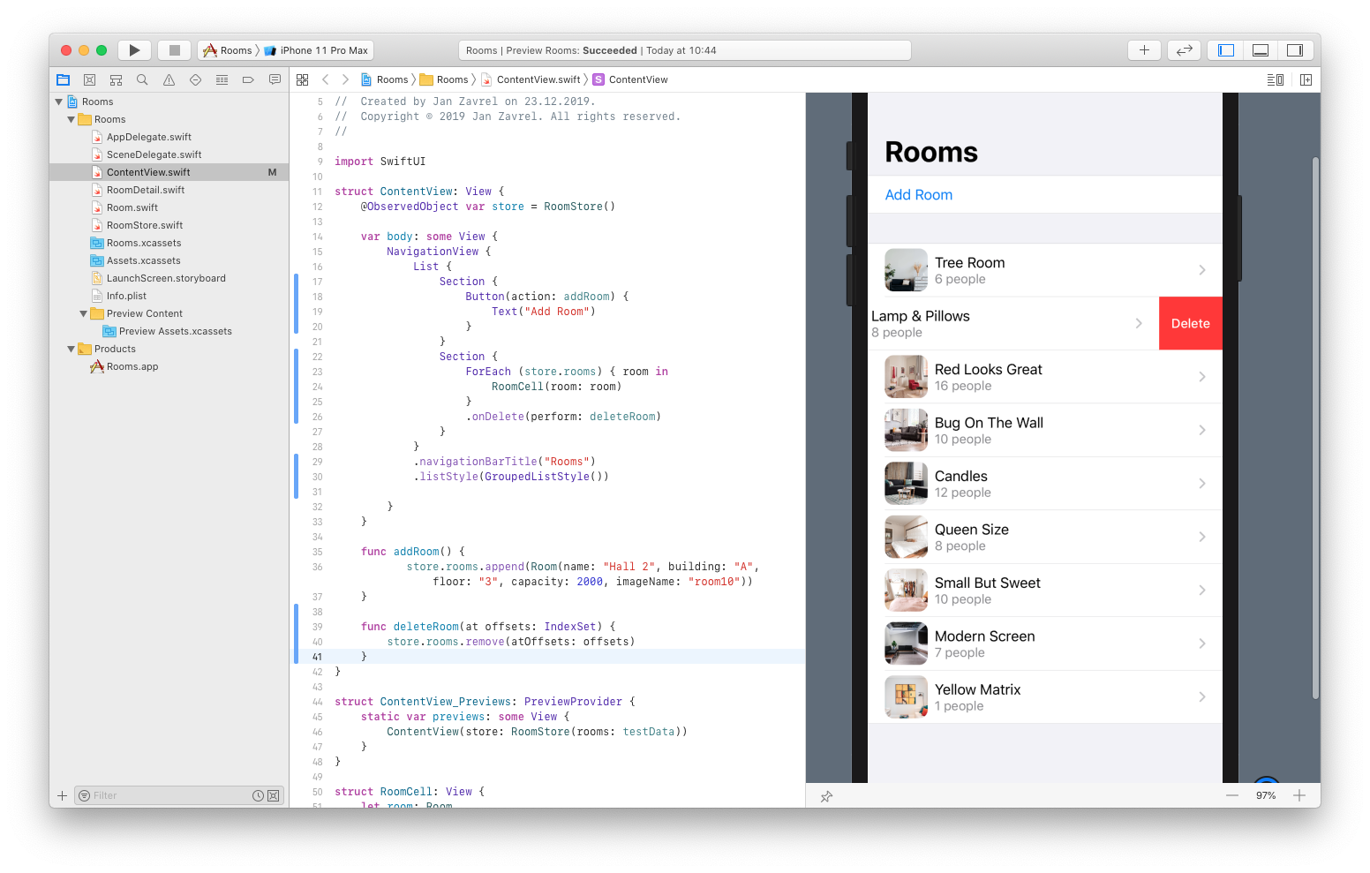This screenshot has width=1370, height=873.
Task: Enable Code Review mode with the arrows icon
Action: pyautogui.click(x=1184, y=49)
